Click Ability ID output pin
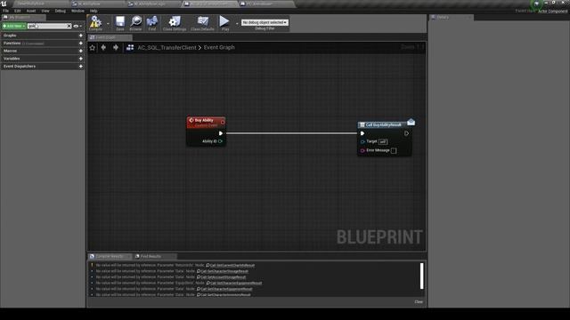 point(220,141)
